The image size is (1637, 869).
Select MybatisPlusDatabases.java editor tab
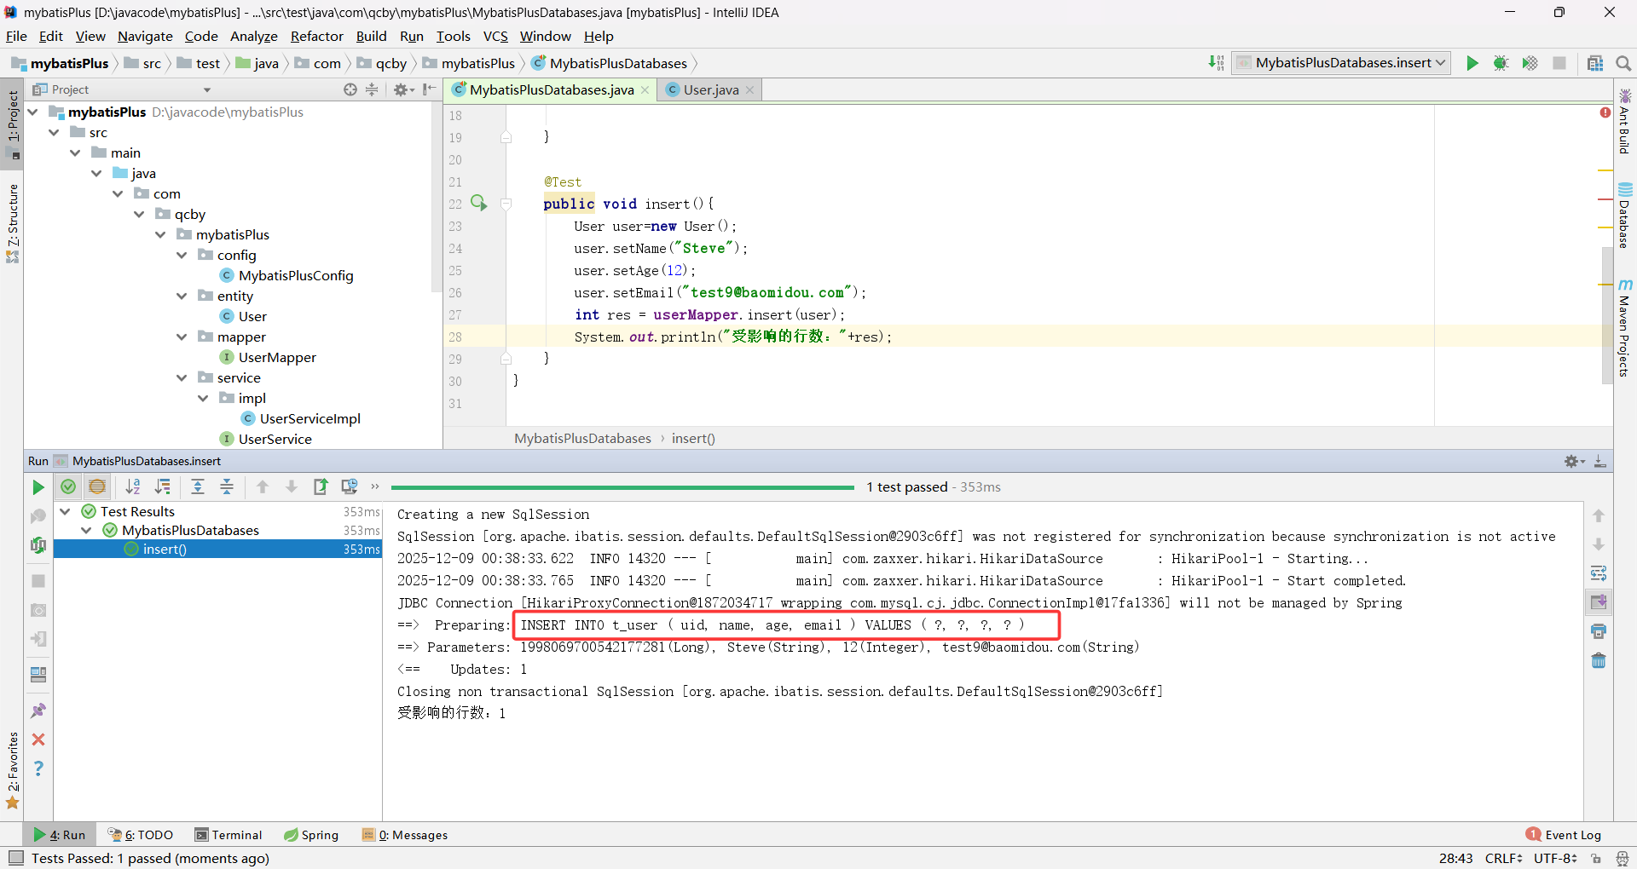click(551, 89)
